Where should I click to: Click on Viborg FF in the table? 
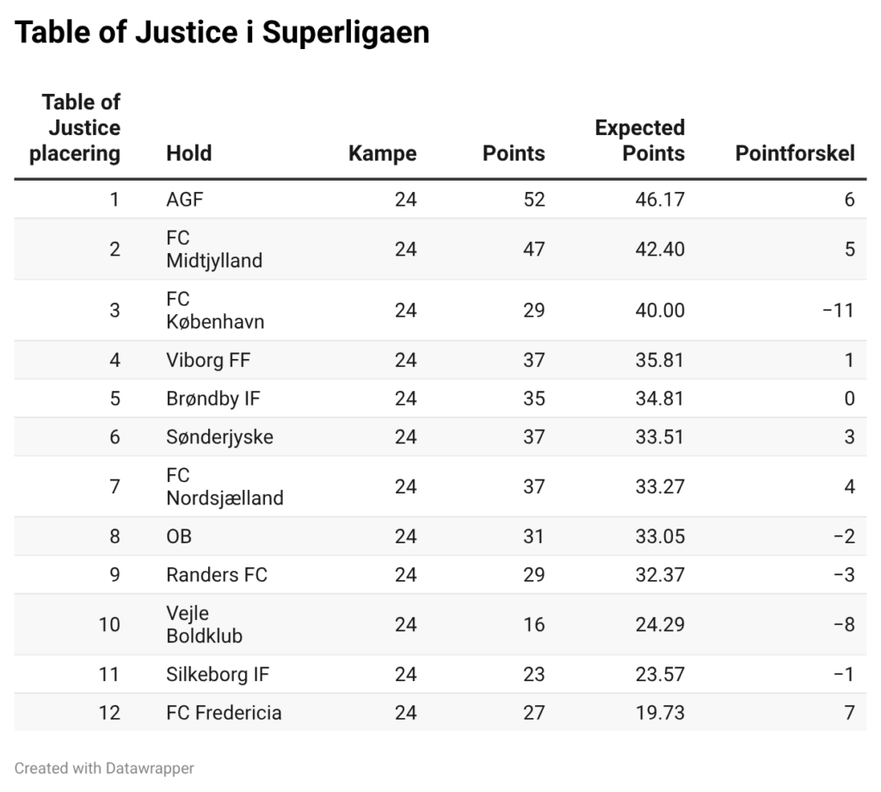208,360
